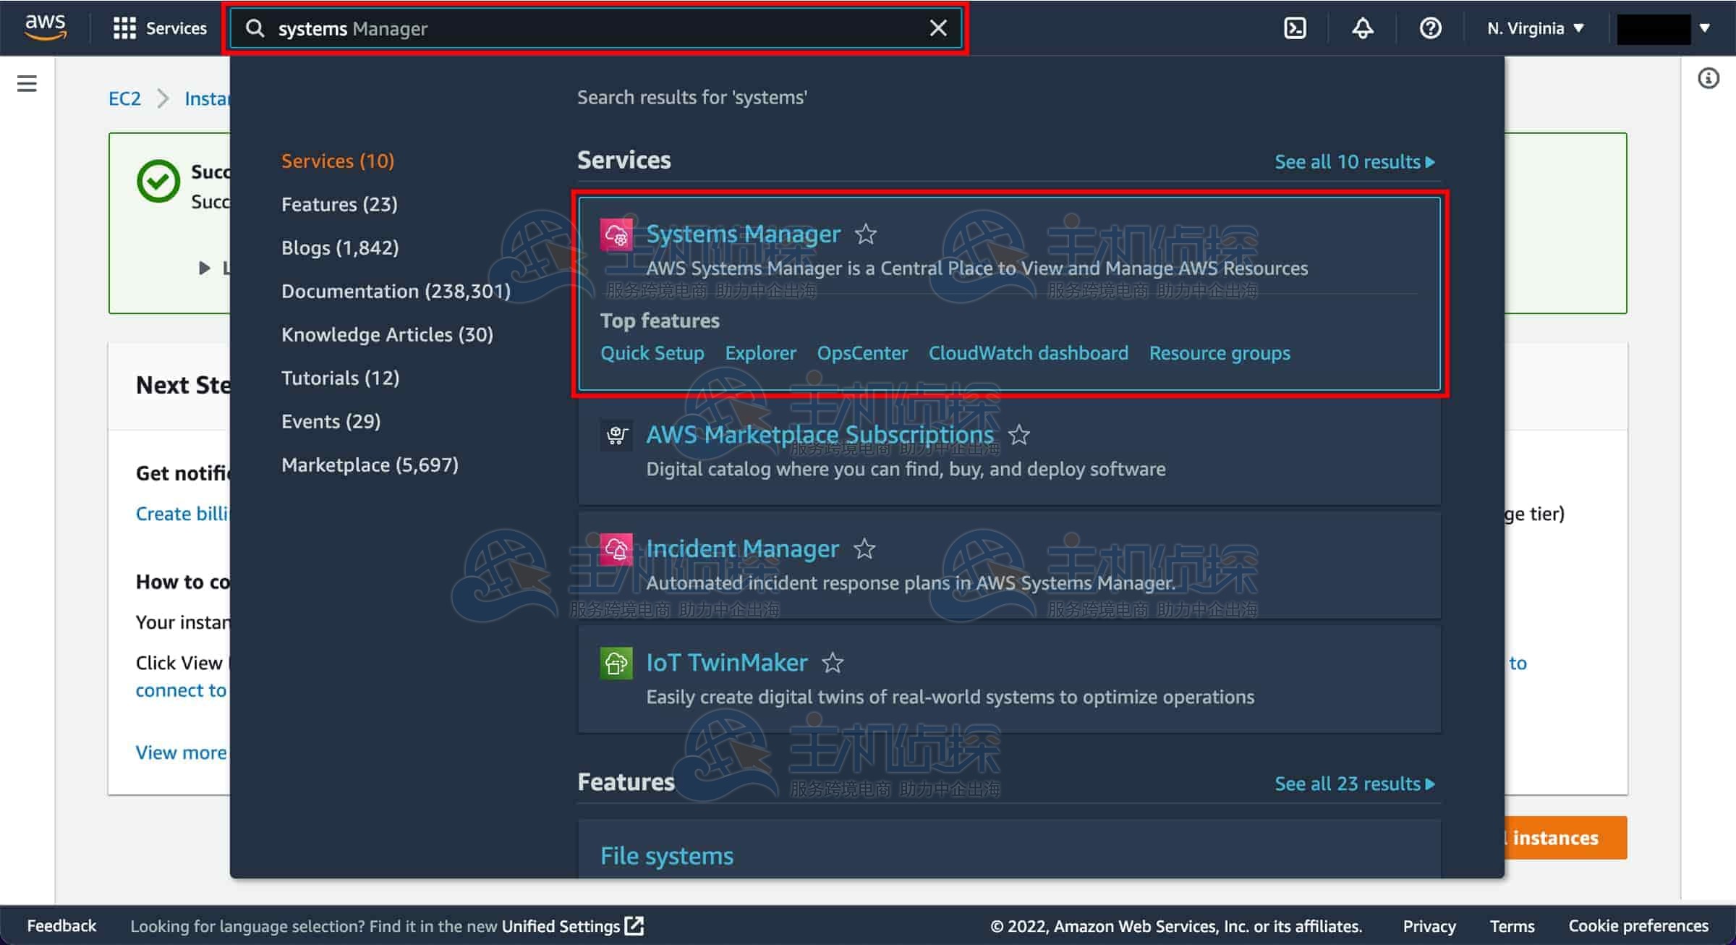Open Quick Setup feature link

coord(652,353)
